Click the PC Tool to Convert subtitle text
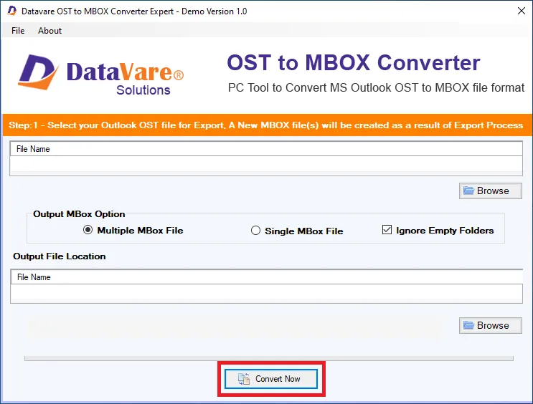533x404 pixels. 377,87
